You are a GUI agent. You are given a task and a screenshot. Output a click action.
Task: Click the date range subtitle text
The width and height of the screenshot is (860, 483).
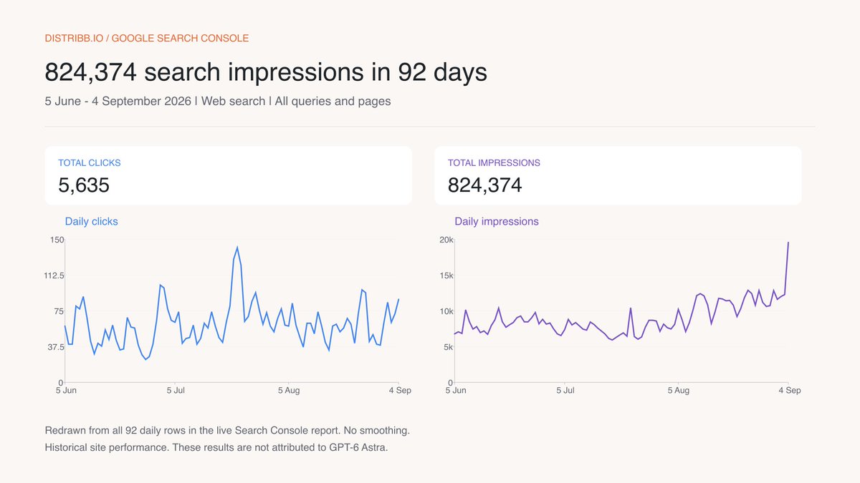coord(218,101)
